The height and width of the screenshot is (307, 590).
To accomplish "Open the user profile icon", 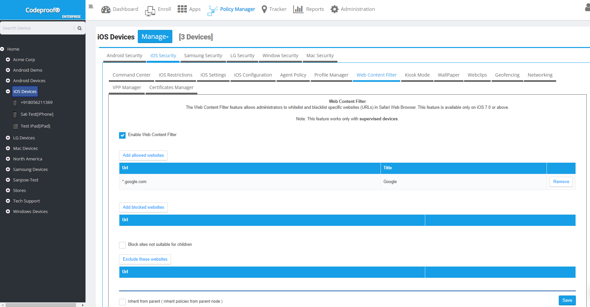I will 587,7.
